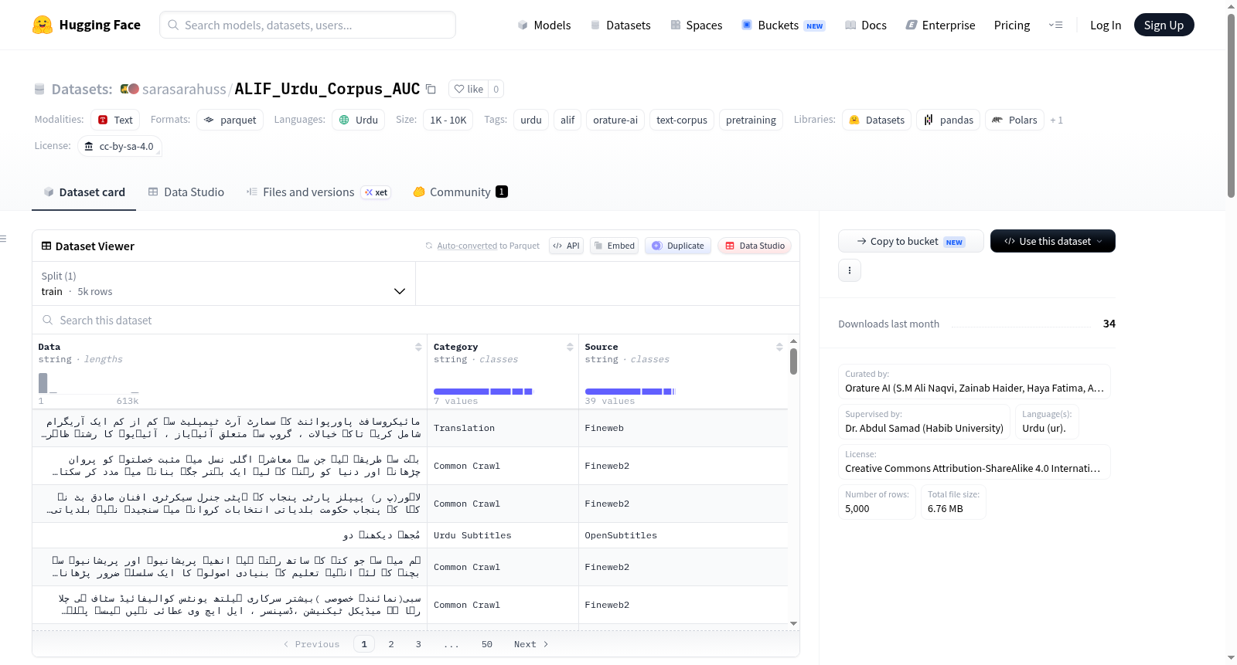Click the Embed button
This screenshot has width=1237, height=665.
614,246
